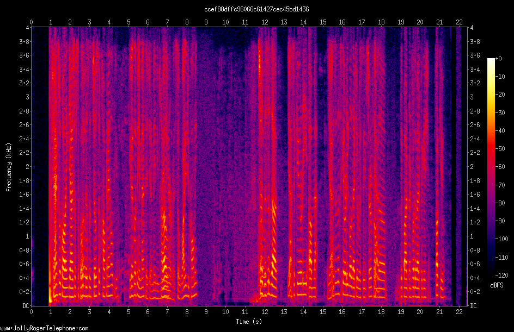
Task: Click the 1.4 tick on the left frequency axis
Action: pyautogui.click(x=25, y=208)
